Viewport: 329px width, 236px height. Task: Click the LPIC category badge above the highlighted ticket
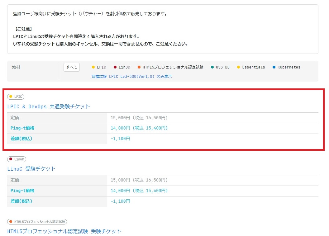tap(16, 97)
